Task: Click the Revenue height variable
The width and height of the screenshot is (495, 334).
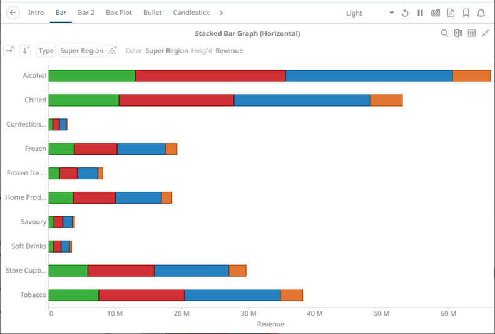Action: click(x=229, y=51)
